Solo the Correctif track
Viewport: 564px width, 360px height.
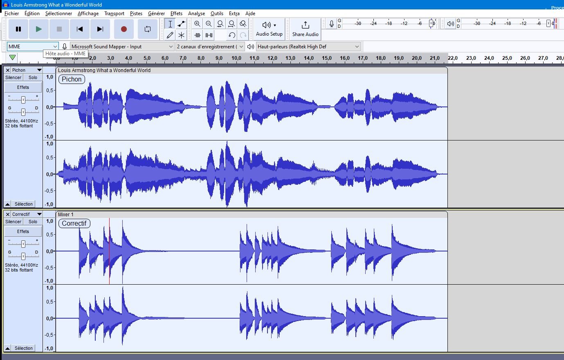[33, 222]
